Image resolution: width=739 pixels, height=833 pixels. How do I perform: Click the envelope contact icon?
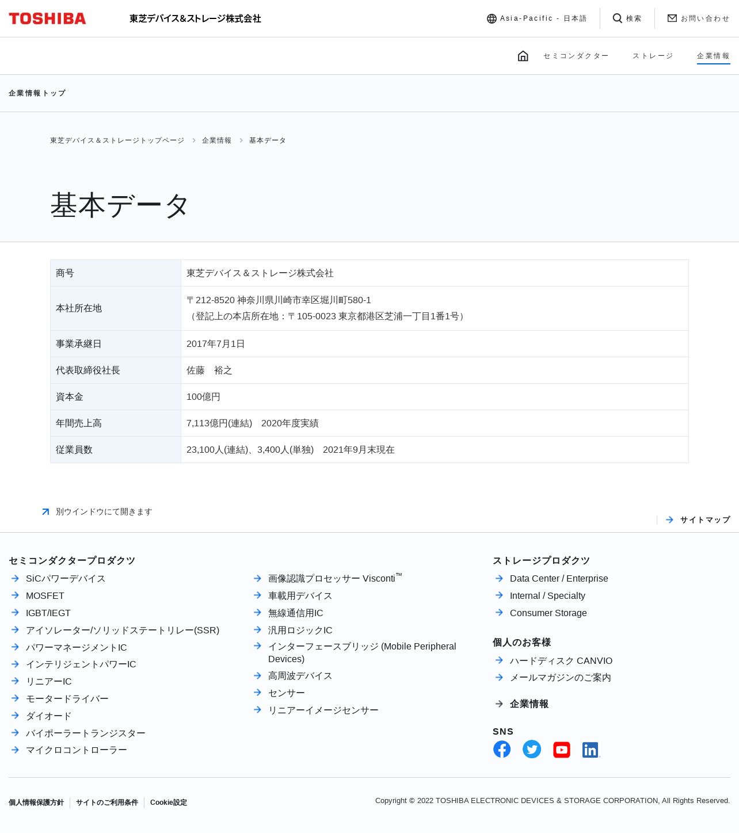point(672,18)
